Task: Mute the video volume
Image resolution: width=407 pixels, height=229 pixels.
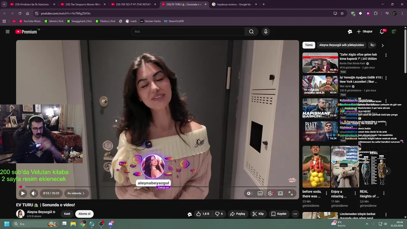Action: [33, 193]
